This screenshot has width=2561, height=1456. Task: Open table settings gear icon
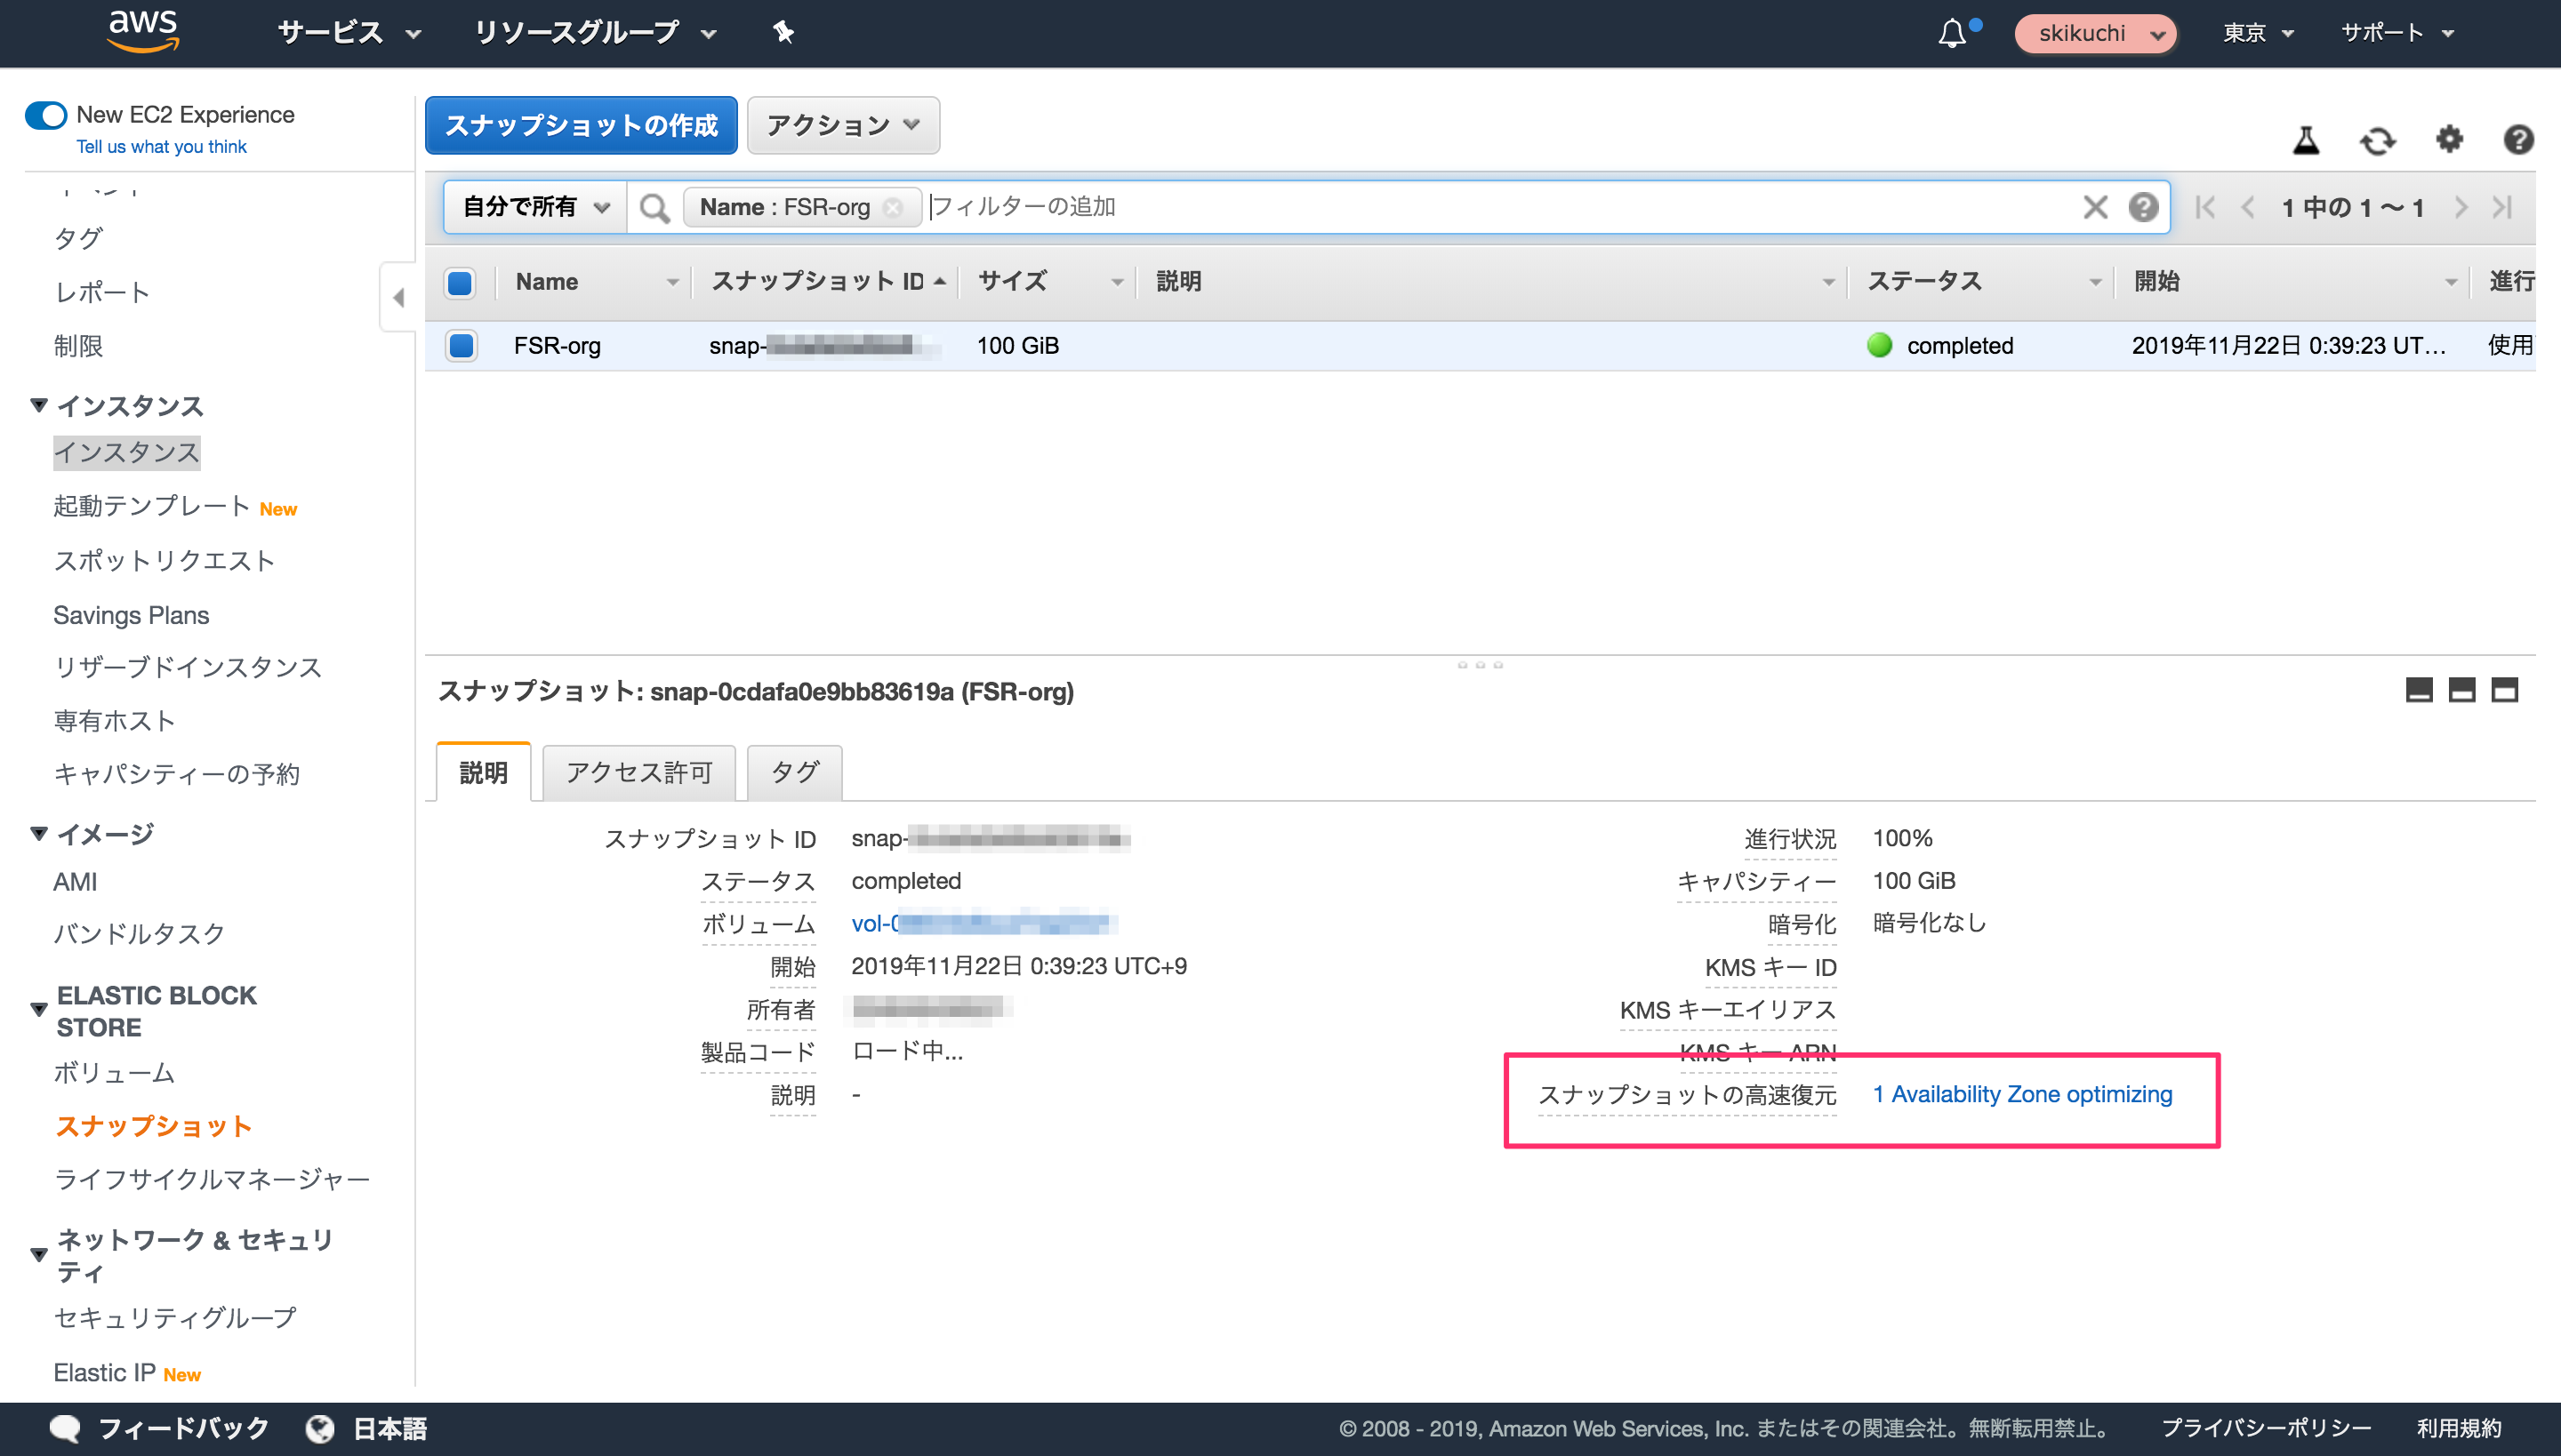pyautogui.click(x=2449, y=139)
